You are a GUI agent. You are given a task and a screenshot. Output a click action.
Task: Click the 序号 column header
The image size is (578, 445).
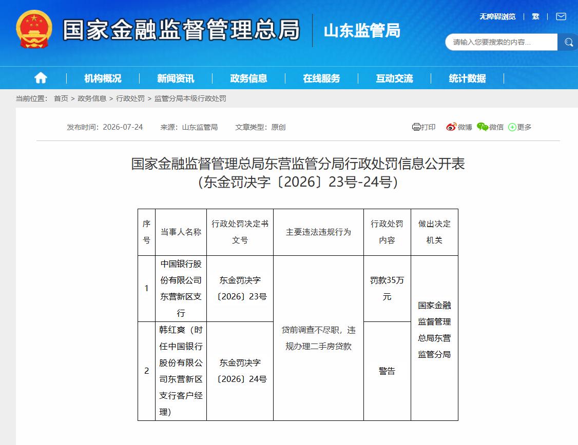point(147,232)
